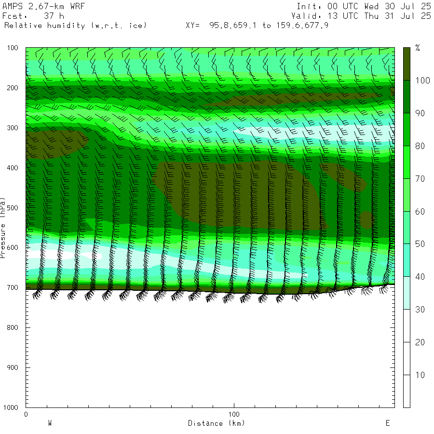The height and width of the screenshot is (434, 434).
Task: Click the '70' colorbar tick label
Action: [x=420, y=179]
